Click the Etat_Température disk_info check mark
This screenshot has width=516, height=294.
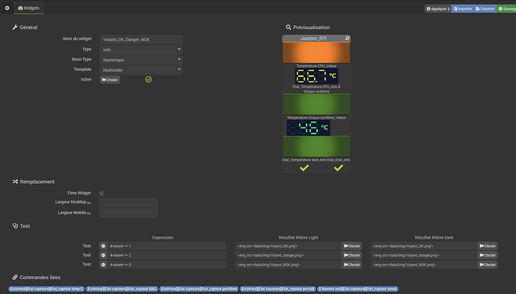point(304,168)
